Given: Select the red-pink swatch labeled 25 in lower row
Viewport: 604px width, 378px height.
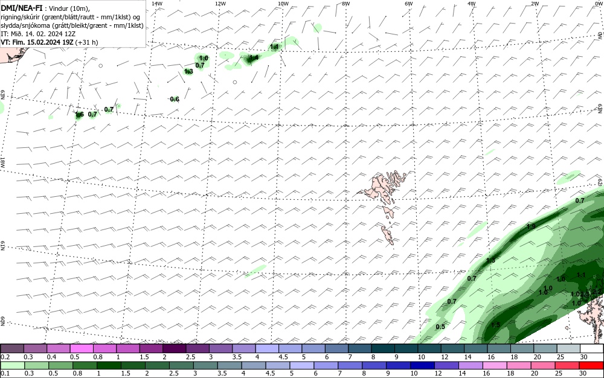Looking at the screenshot, I should [567, 365].
